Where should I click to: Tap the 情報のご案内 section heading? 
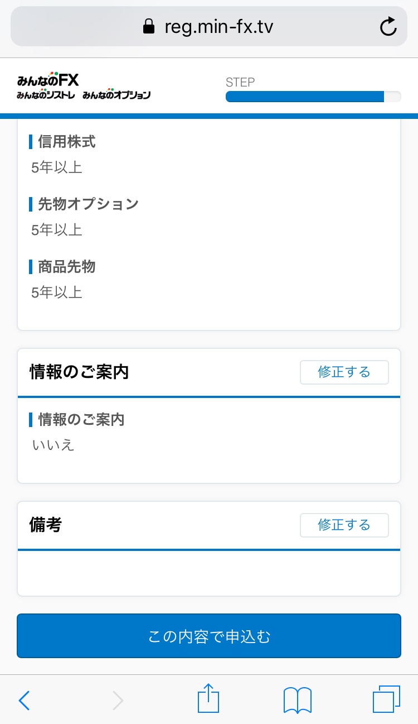pyautogui.click(x=79, y=372)
